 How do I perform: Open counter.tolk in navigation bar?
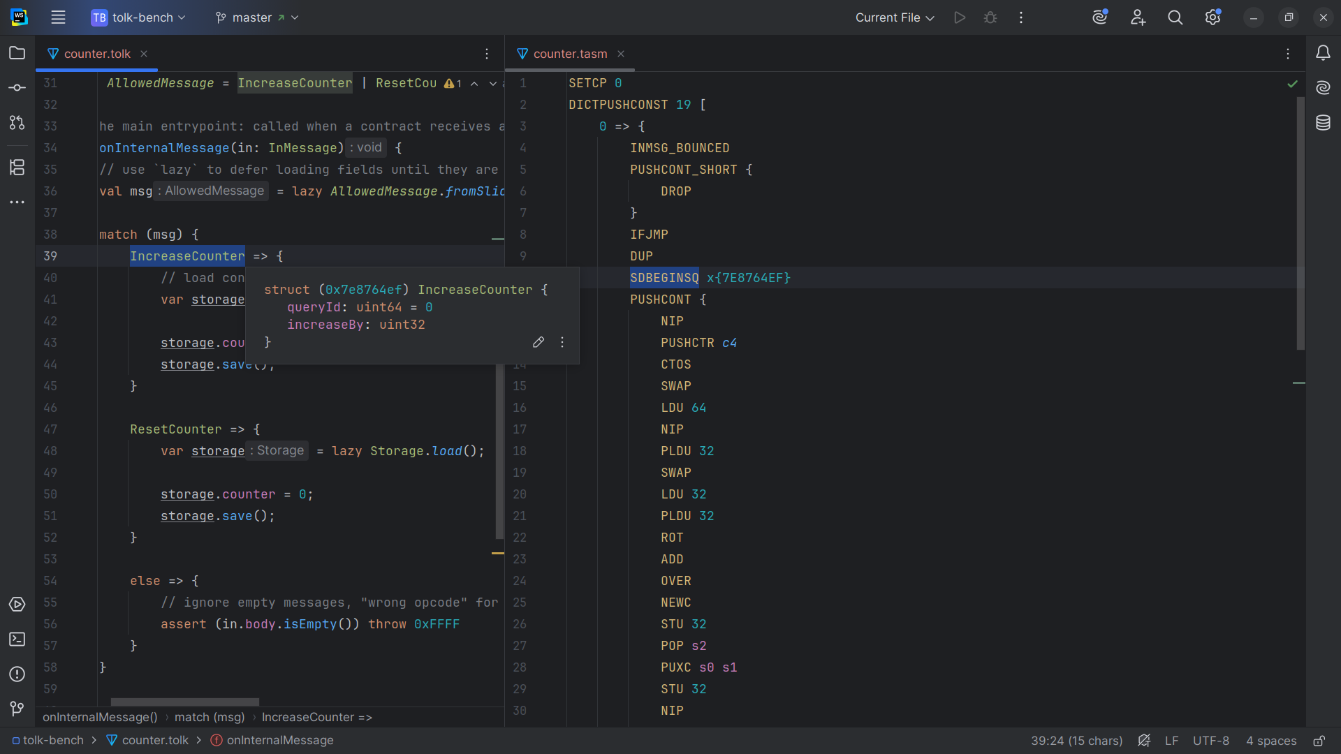pyautogui.click(x=147, y=741)
